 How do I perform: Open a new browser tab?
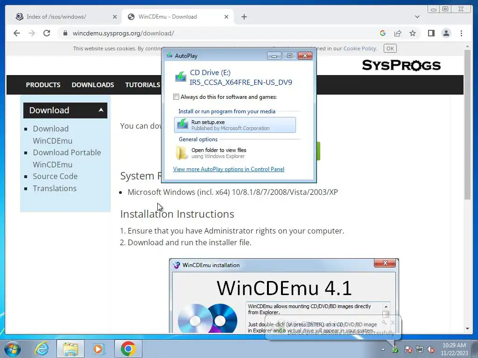[244, 17]
